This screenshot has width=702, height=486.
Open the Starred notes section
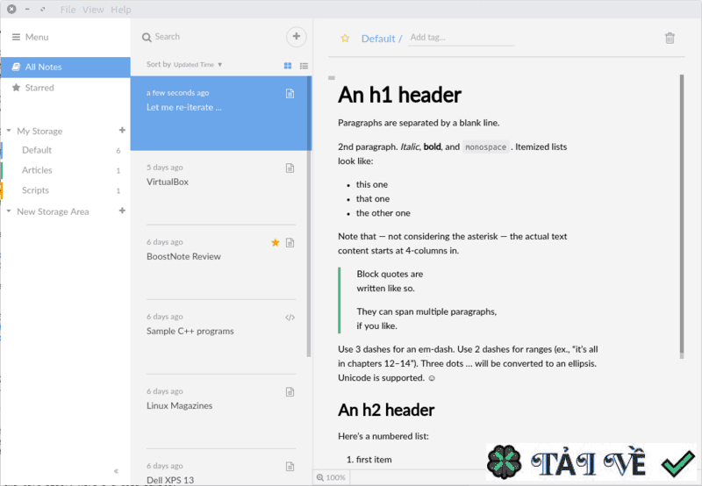coord(65,88)
